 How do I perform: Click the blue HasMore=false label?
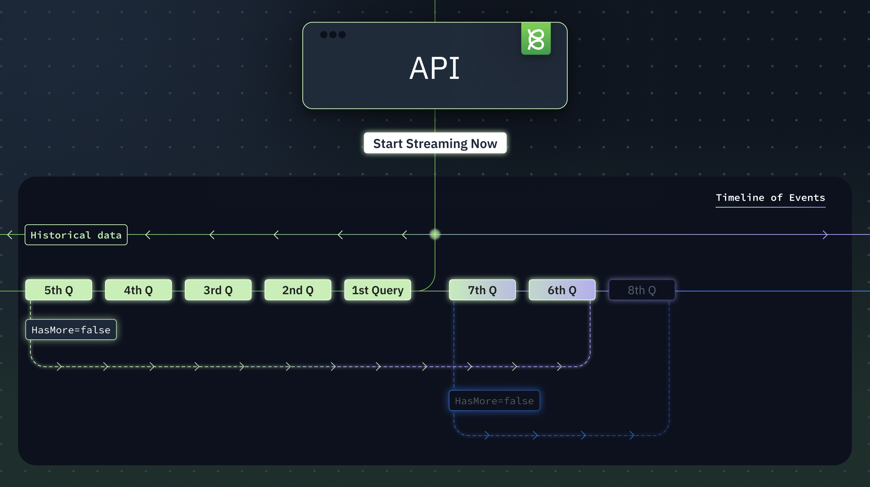(494, 401)
